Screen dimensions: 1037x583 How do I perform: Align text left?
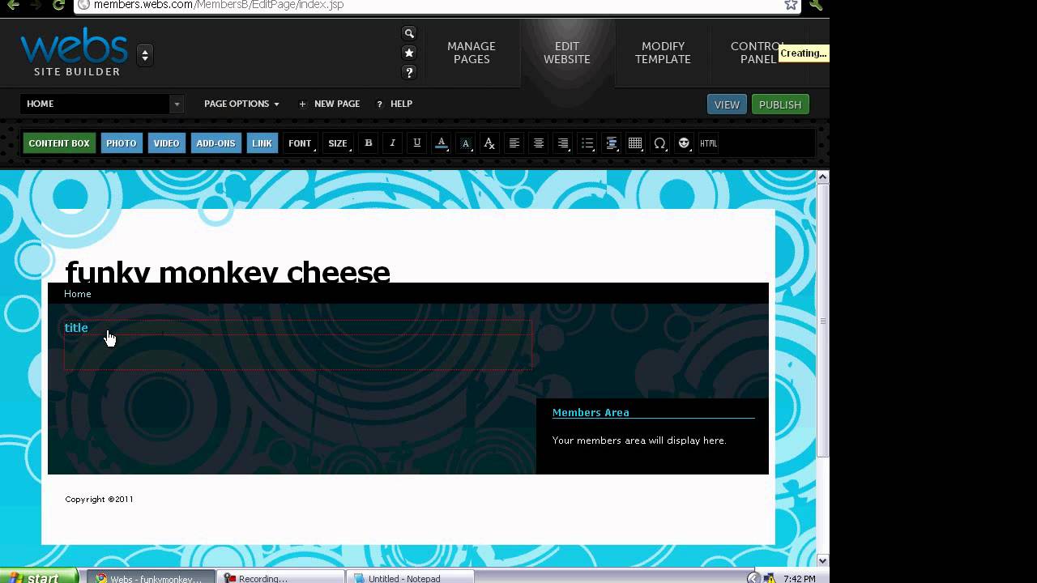pyautogui.click(x=514, y=143)
